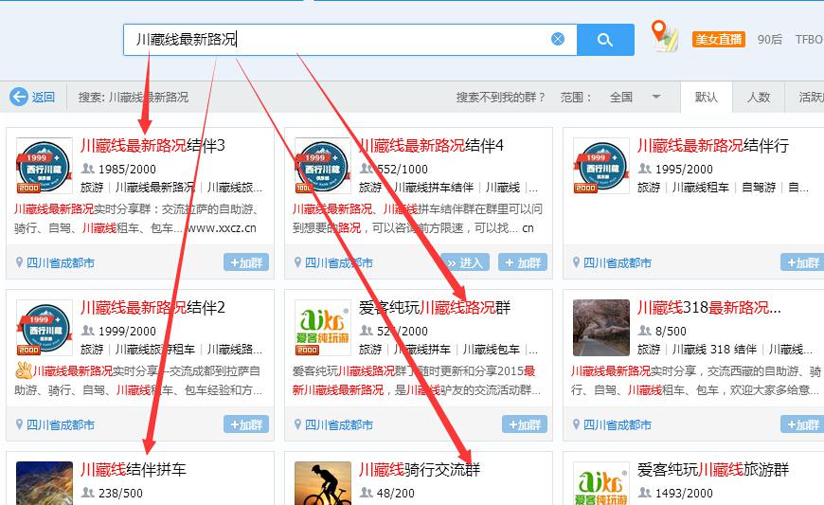Click the blue search magnifier button

pyautogui.click(x=605, y=40)
